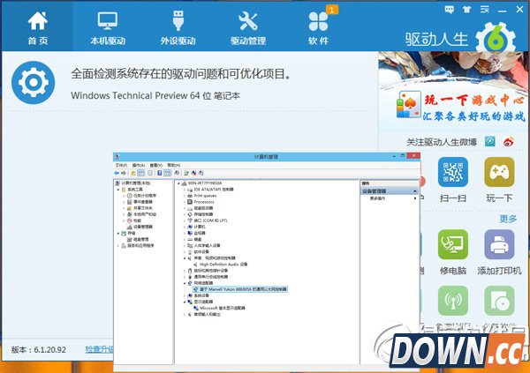Click the update driver toolbar icon
The width and height of the screenshot is (530, 373).
(186, 173)
